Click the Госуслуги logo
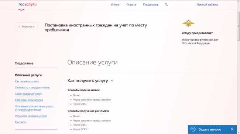 click(x=28, y=4)
